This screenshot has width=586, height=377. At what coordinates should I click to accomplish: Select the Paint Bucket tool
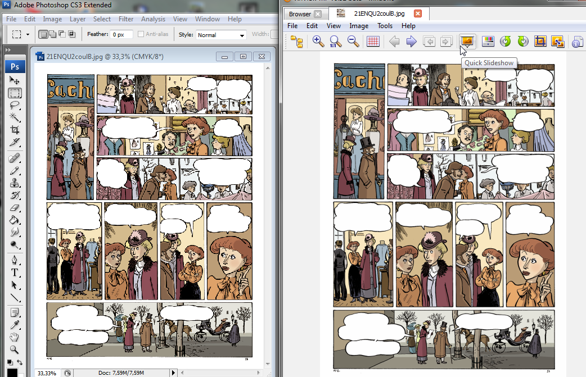point(15,220)
